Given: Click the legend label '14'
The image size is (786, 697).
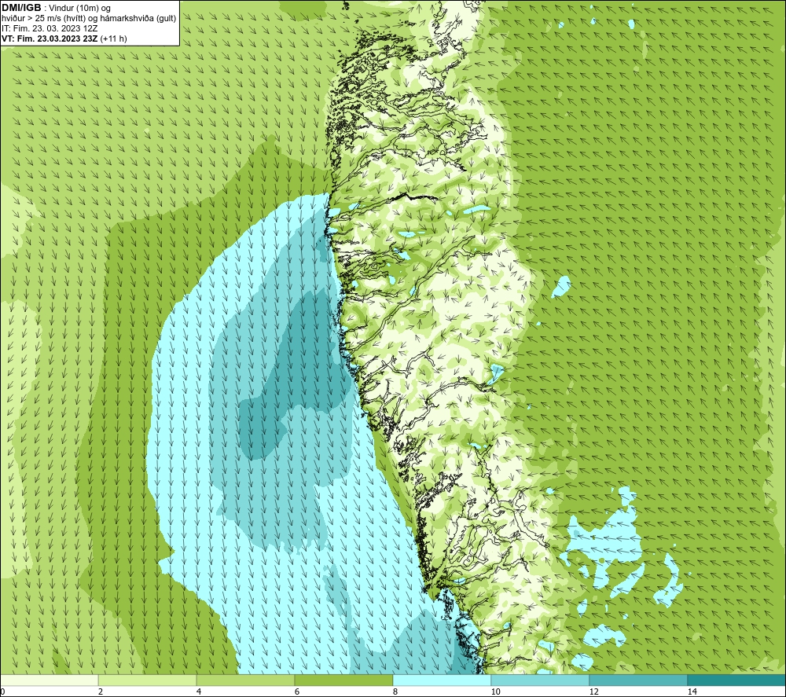Looking at the screenshot, I should 692,691.
